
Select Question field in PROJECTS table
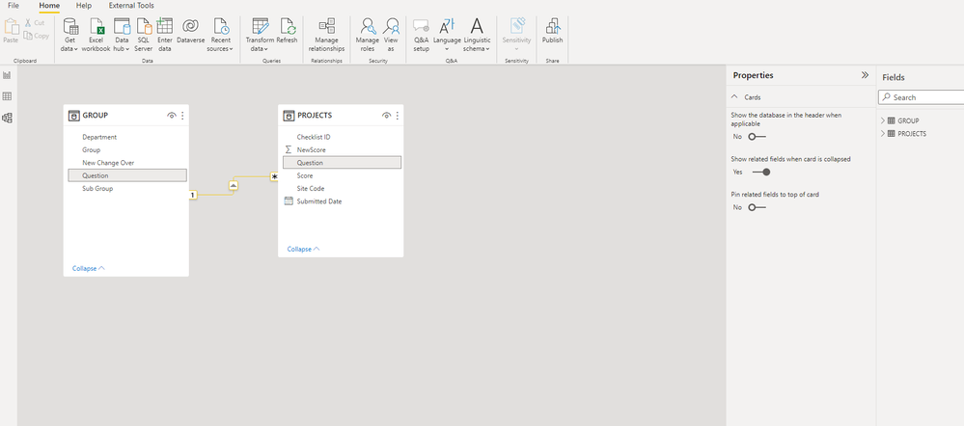[x=342, y=163]
